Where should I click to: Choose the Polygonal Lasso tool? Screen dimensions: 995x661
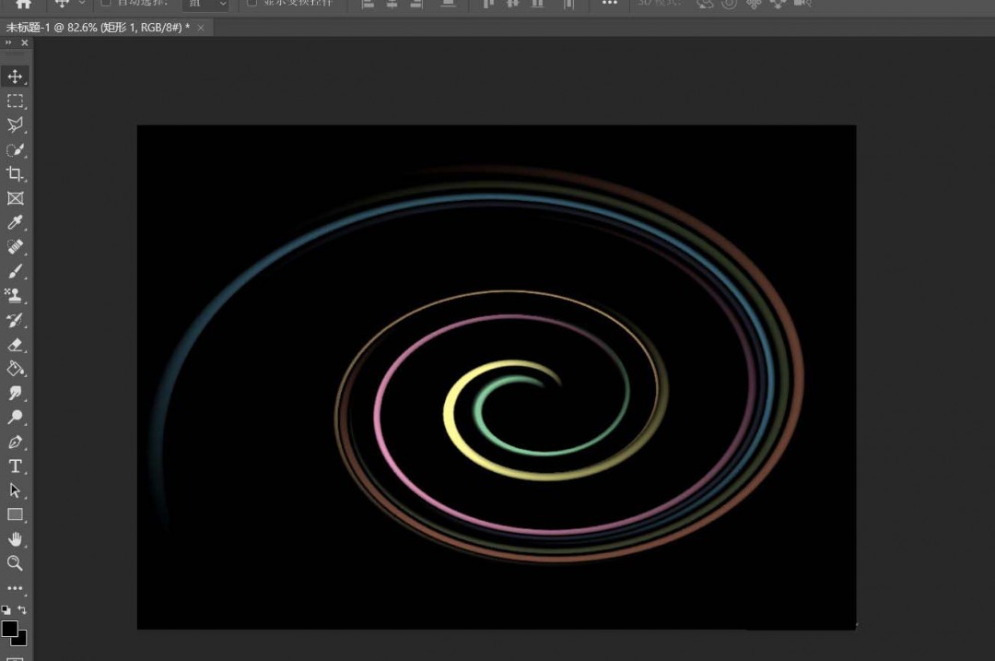16,125
